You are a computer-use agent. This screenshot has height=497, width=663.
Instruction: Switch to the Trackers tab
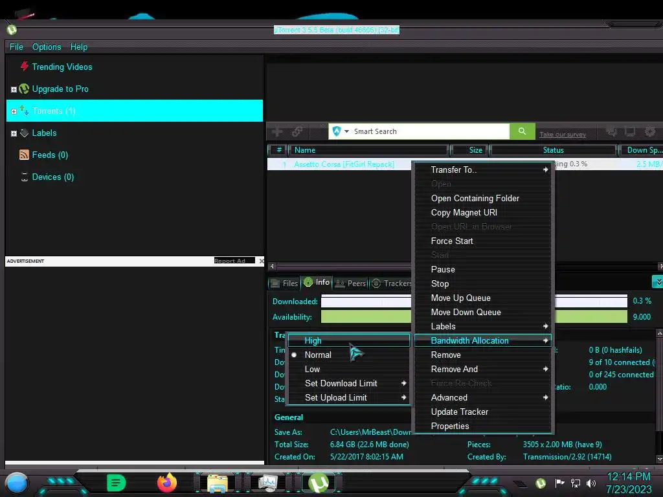[391, 283]
